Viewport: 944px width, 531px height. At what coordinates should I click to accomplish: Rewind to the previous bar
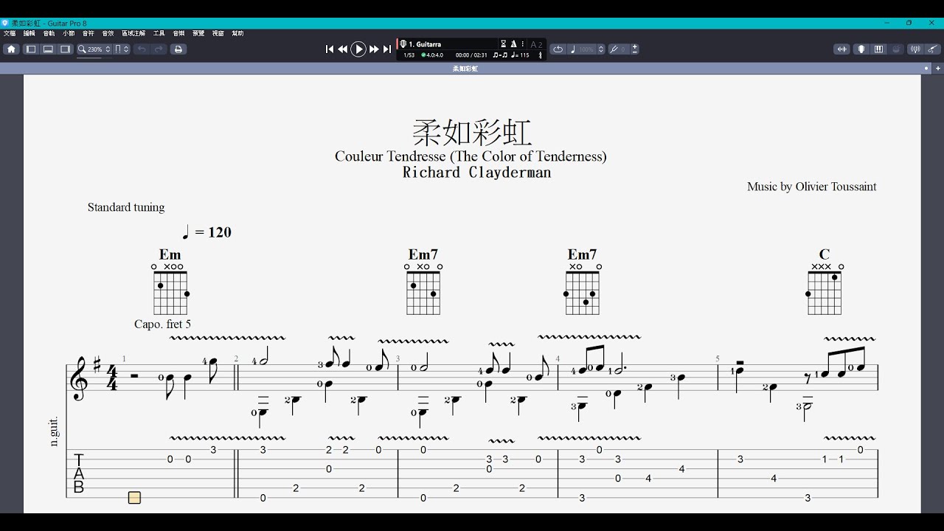pyautogui.click(x=343, y=49)
